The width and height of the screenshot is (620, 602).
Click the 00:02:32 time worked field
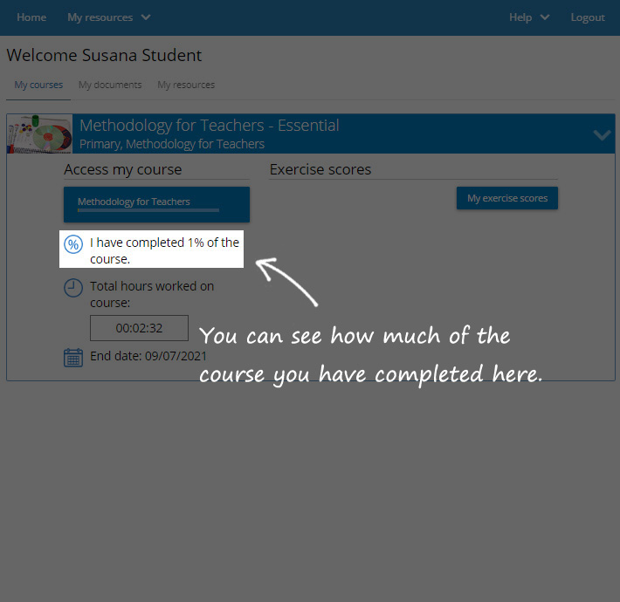(139, 328)
